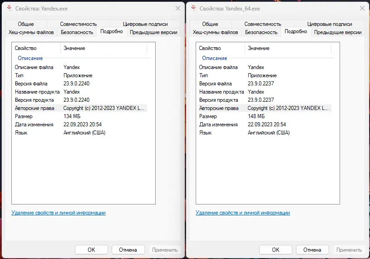Click the property removal link in Yandex.exe window
The height and width of the screenshot is (259, 370).
click(58, 213)
